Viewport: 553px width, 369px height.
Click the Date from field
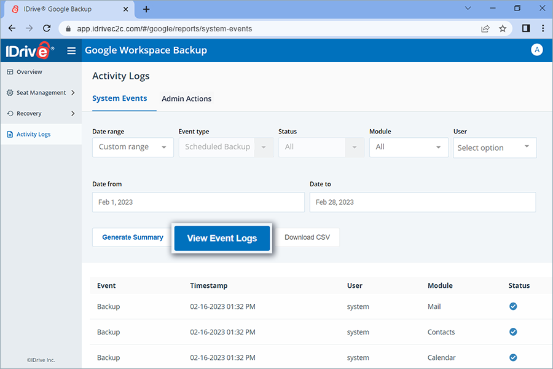[198, 202]
